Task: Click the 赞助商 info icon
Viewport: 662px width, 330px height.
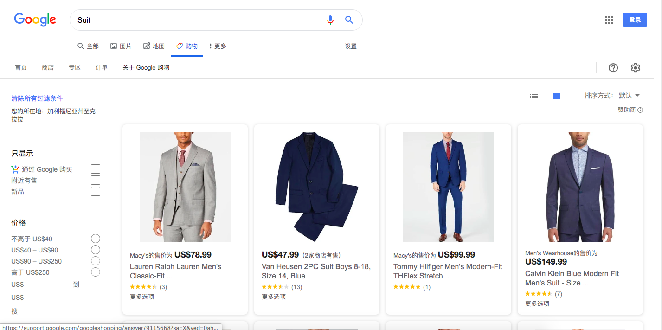Action: pyautogui.click(x=640, y=110)
